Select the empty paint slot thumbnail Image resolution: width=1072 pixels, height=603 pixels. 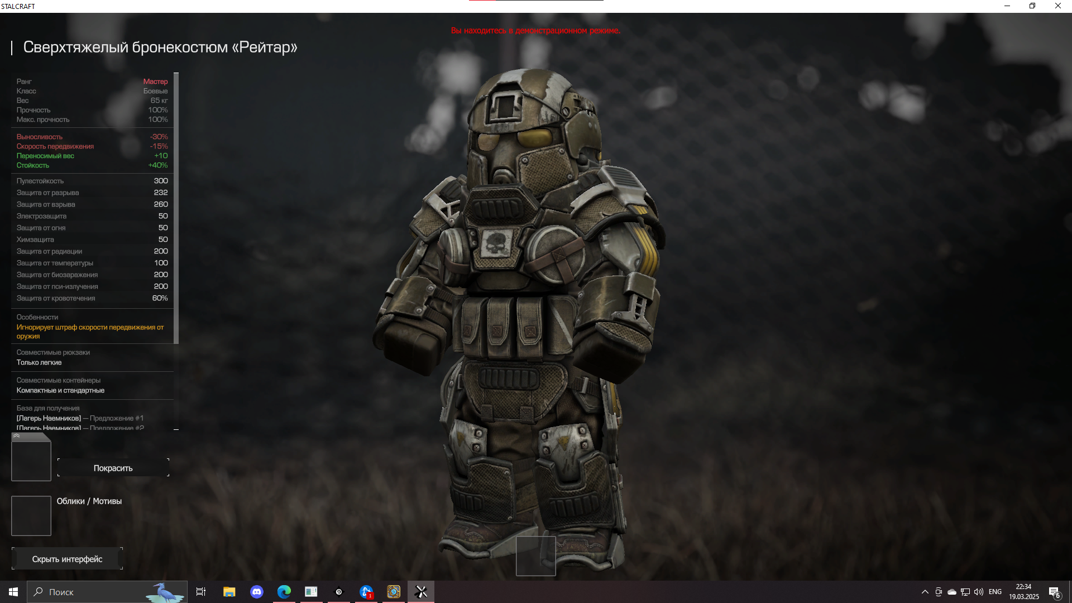click(x=31, y=461)
